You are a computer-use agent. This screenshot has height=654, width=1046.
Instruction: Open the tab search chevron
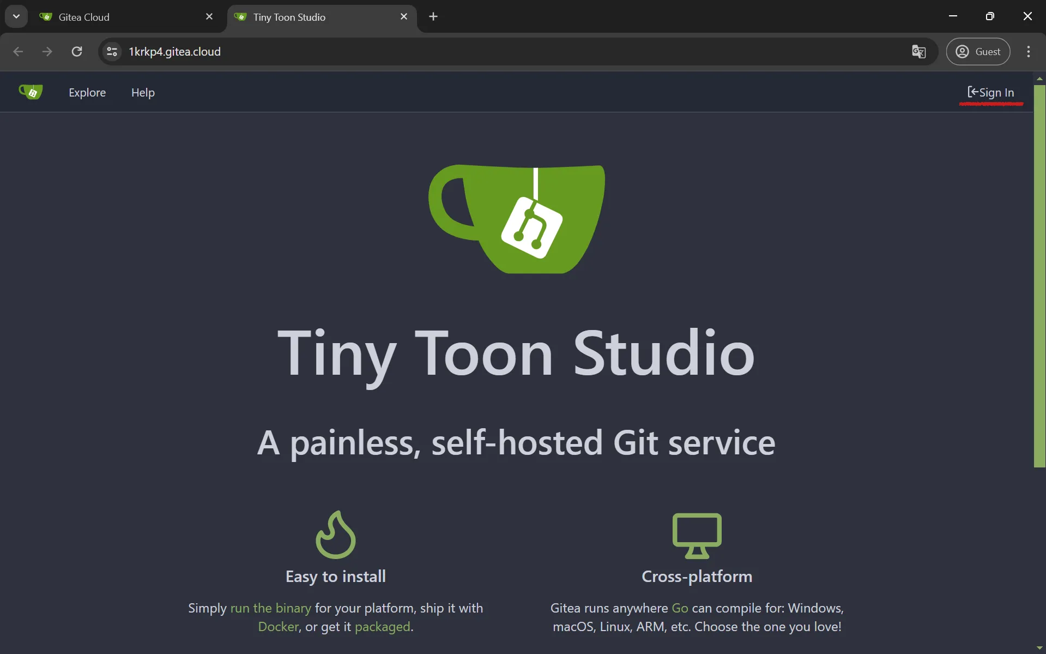[x=16, y=16]
